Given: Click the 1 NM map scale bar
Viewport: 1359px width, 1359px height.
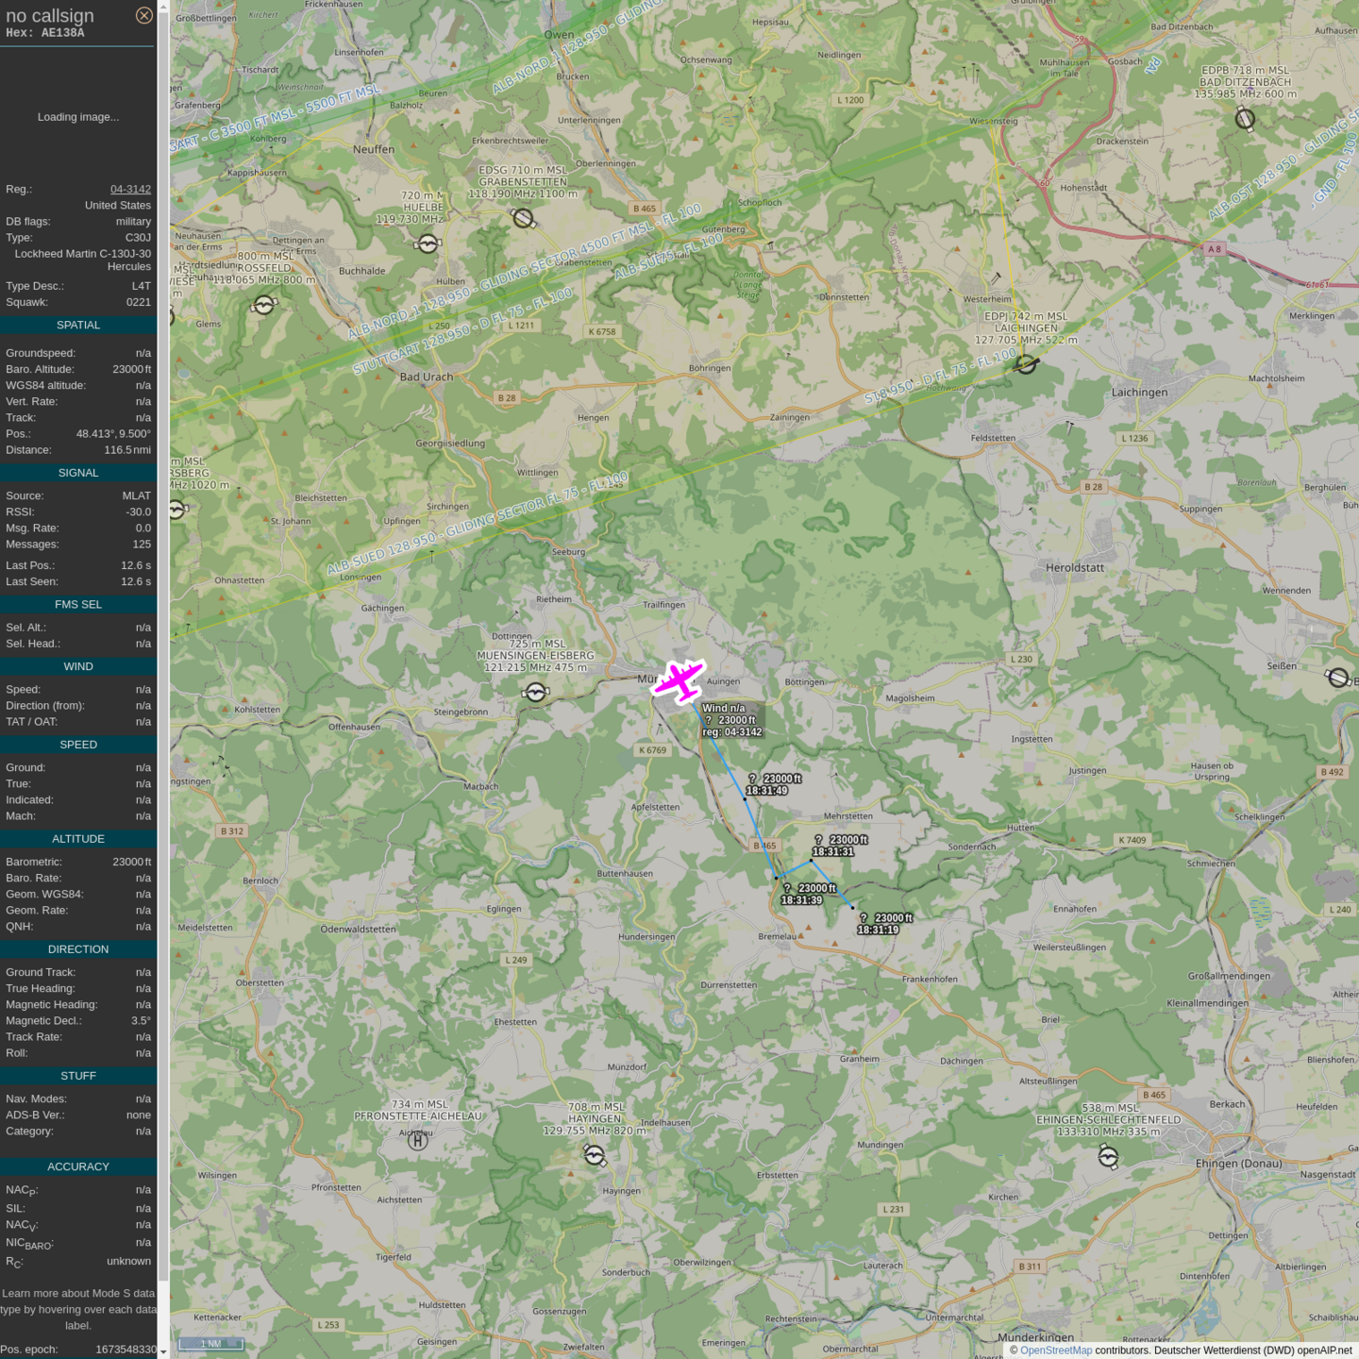Looking at the screenshot, I should coord(211,1344).
